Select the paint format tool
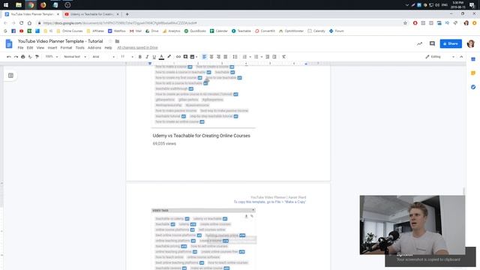This screenshot has height=270, width=480. point(37,57)
